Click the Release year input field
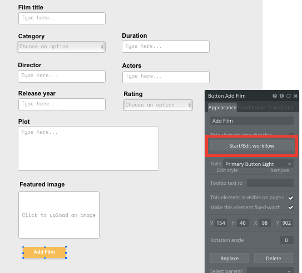 pyautogui.click(x=62, y=104)
